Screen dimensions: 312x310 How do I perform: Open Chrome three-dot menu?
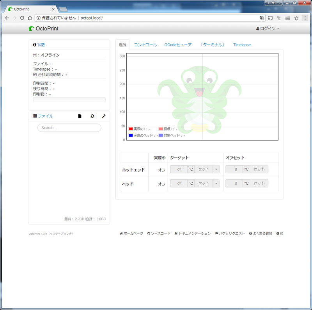305,18
